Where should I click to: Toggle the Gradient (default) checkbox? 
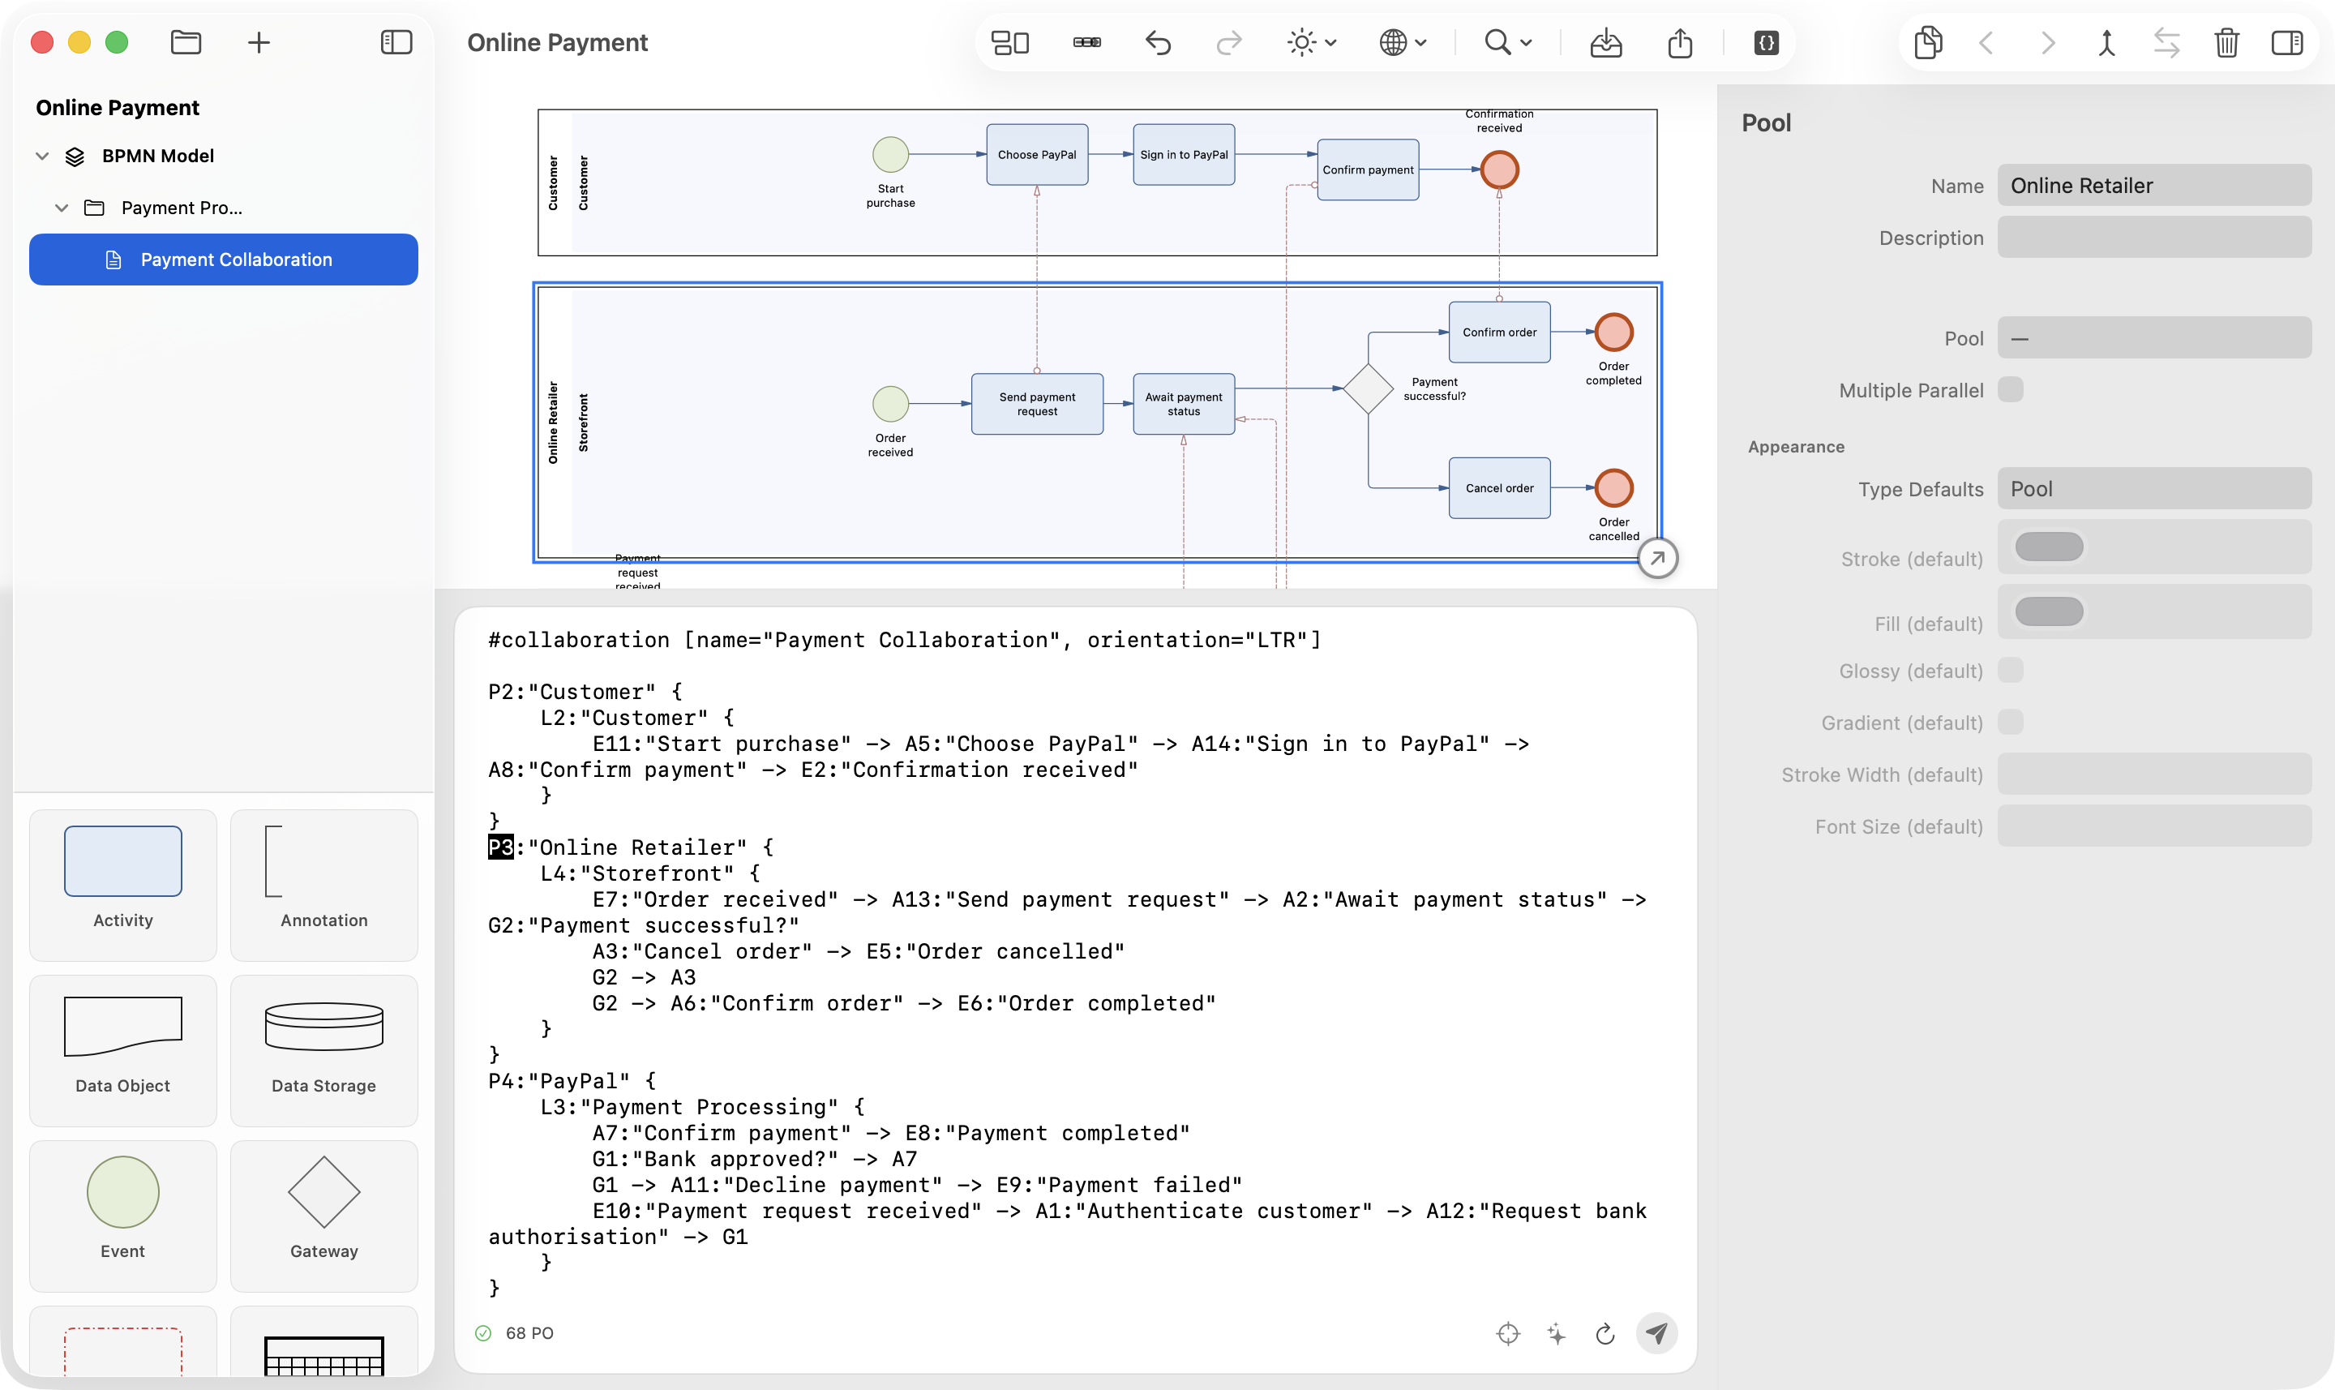[2010, 722]
